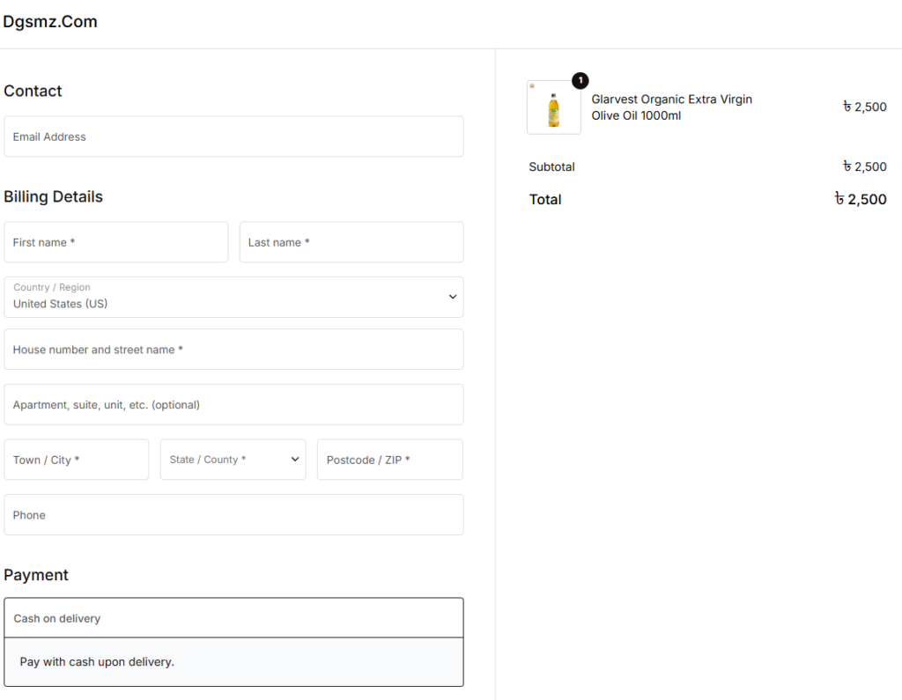Viewport: 902px width, 700px height.
Task: Click the quantity badge on product image
Action: [580, 81]
